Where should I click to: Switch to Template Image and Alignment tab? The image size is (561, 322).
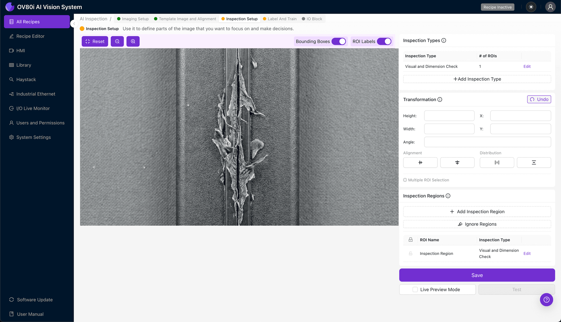coord(185,19)
